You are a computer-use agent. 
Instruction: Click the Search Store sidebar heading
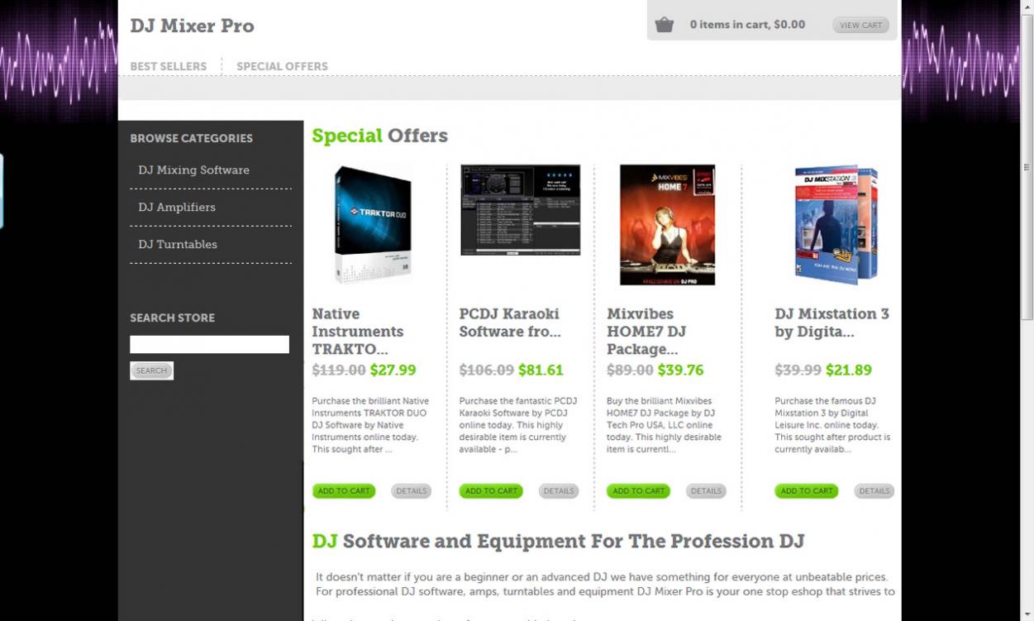[x=172, y=318]
